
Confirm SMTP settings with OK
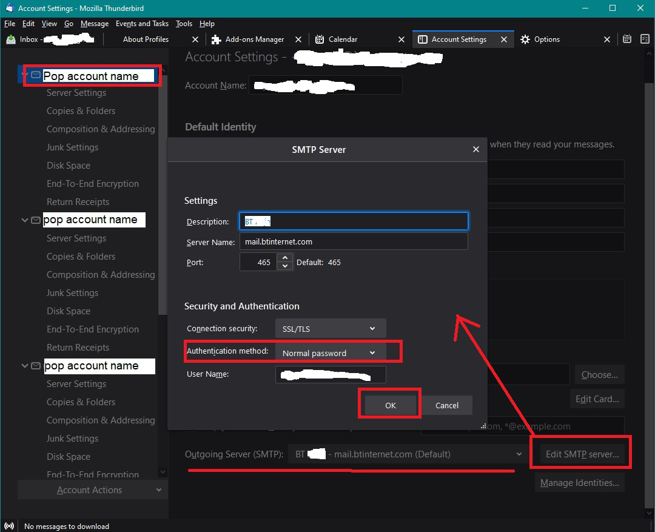[391, 405]
